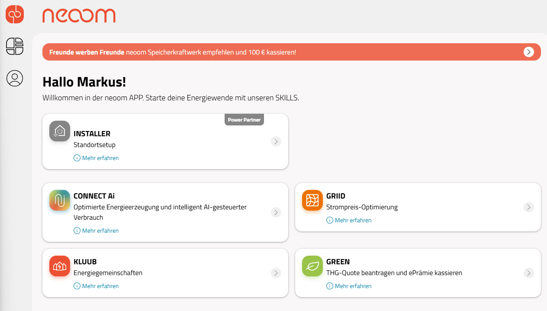Open the user profile icon in sidebar
Screen dimensions: 547x311
coord(15,78)
